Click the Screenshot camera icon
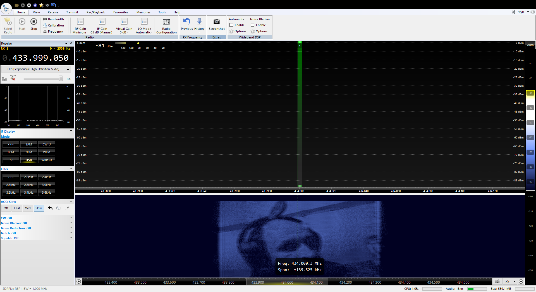This screenshot has height=292, width=536. point(216,22)
